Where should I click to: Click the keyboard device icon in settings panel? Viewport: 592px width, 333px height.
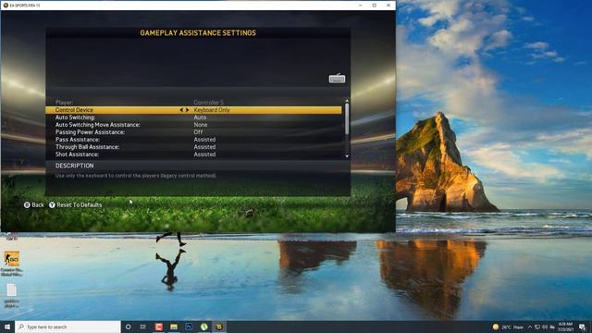pyautogui.click(x=337, y=79)
